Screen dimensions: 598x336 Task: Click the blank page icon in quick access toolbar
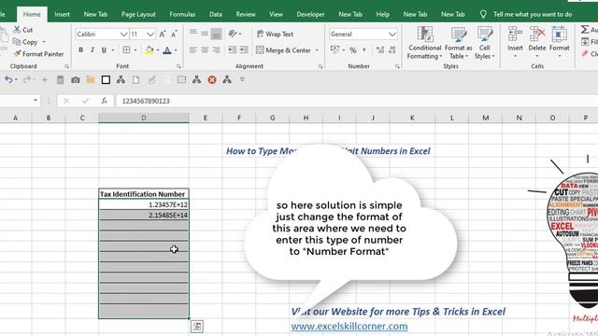135,79
